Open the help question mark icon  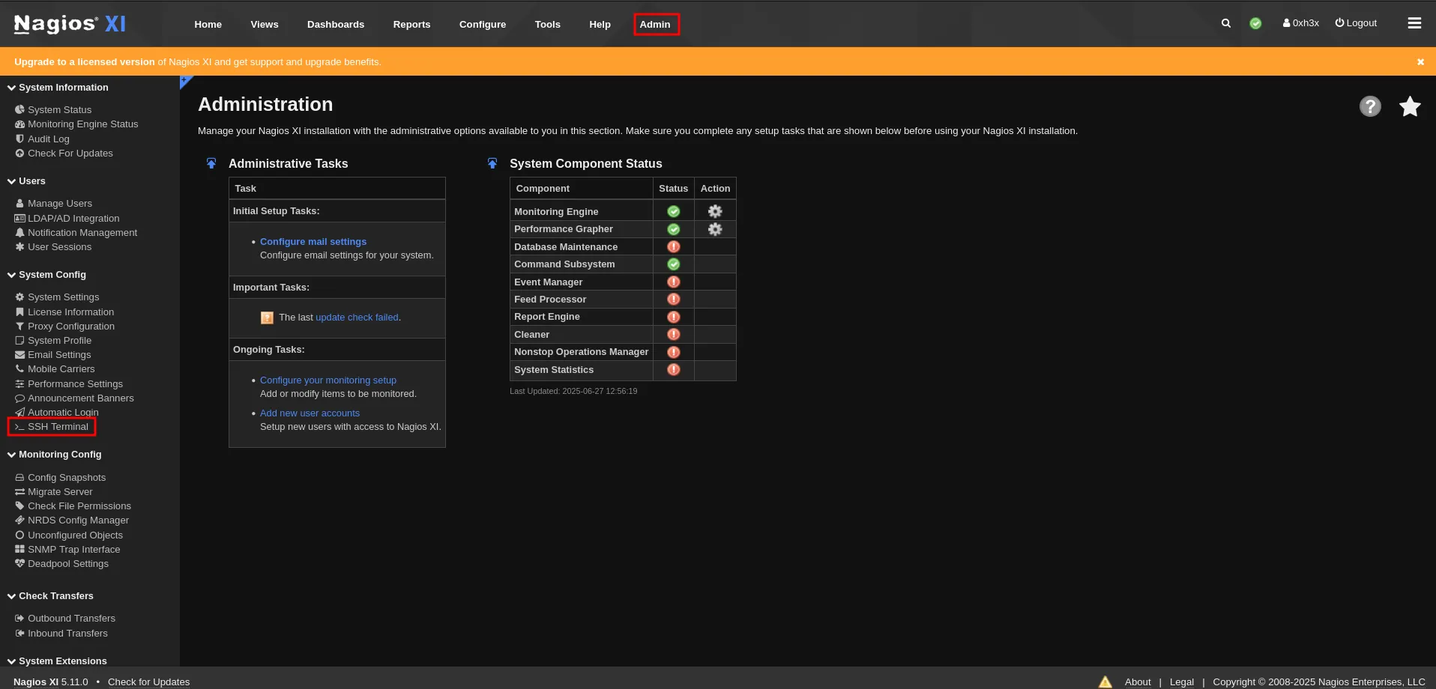coord(1370,106)
